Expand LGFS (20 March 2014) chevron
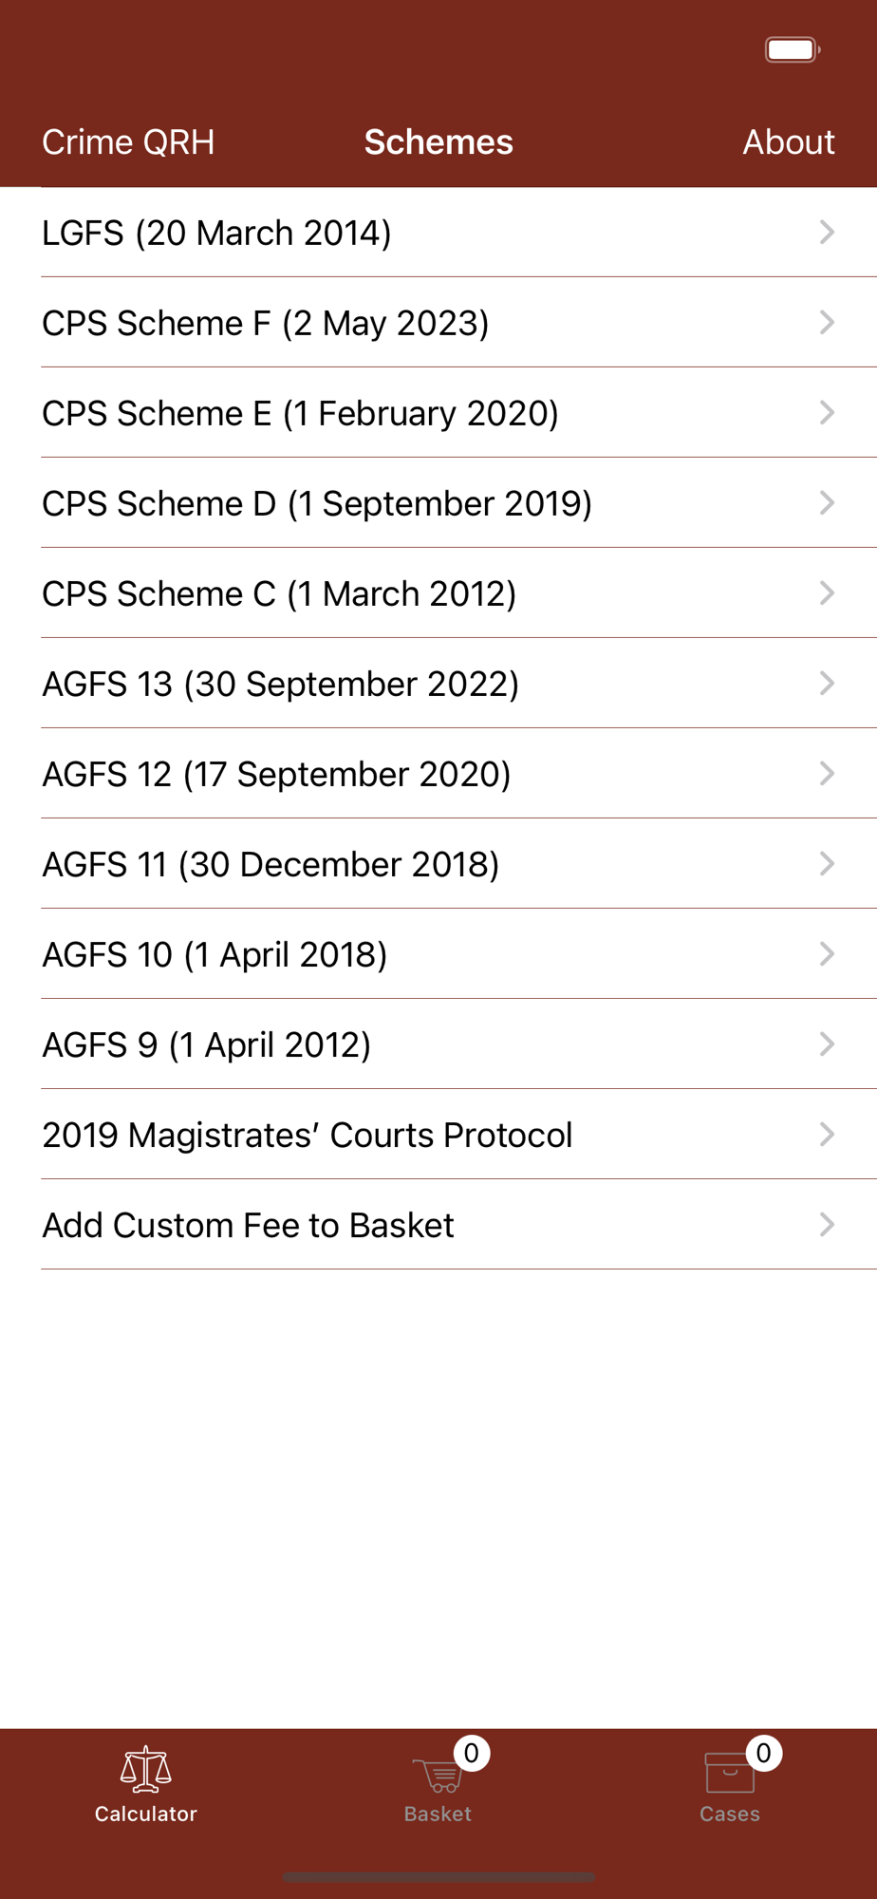Viewport: 877px width, 1899px height. click(x=827, y=233)
